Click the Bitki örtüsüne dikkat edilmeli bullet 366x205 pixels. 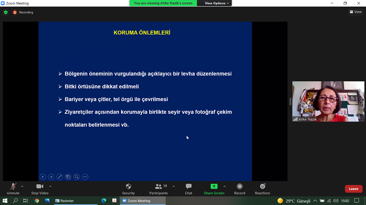[x=102, y=86]
